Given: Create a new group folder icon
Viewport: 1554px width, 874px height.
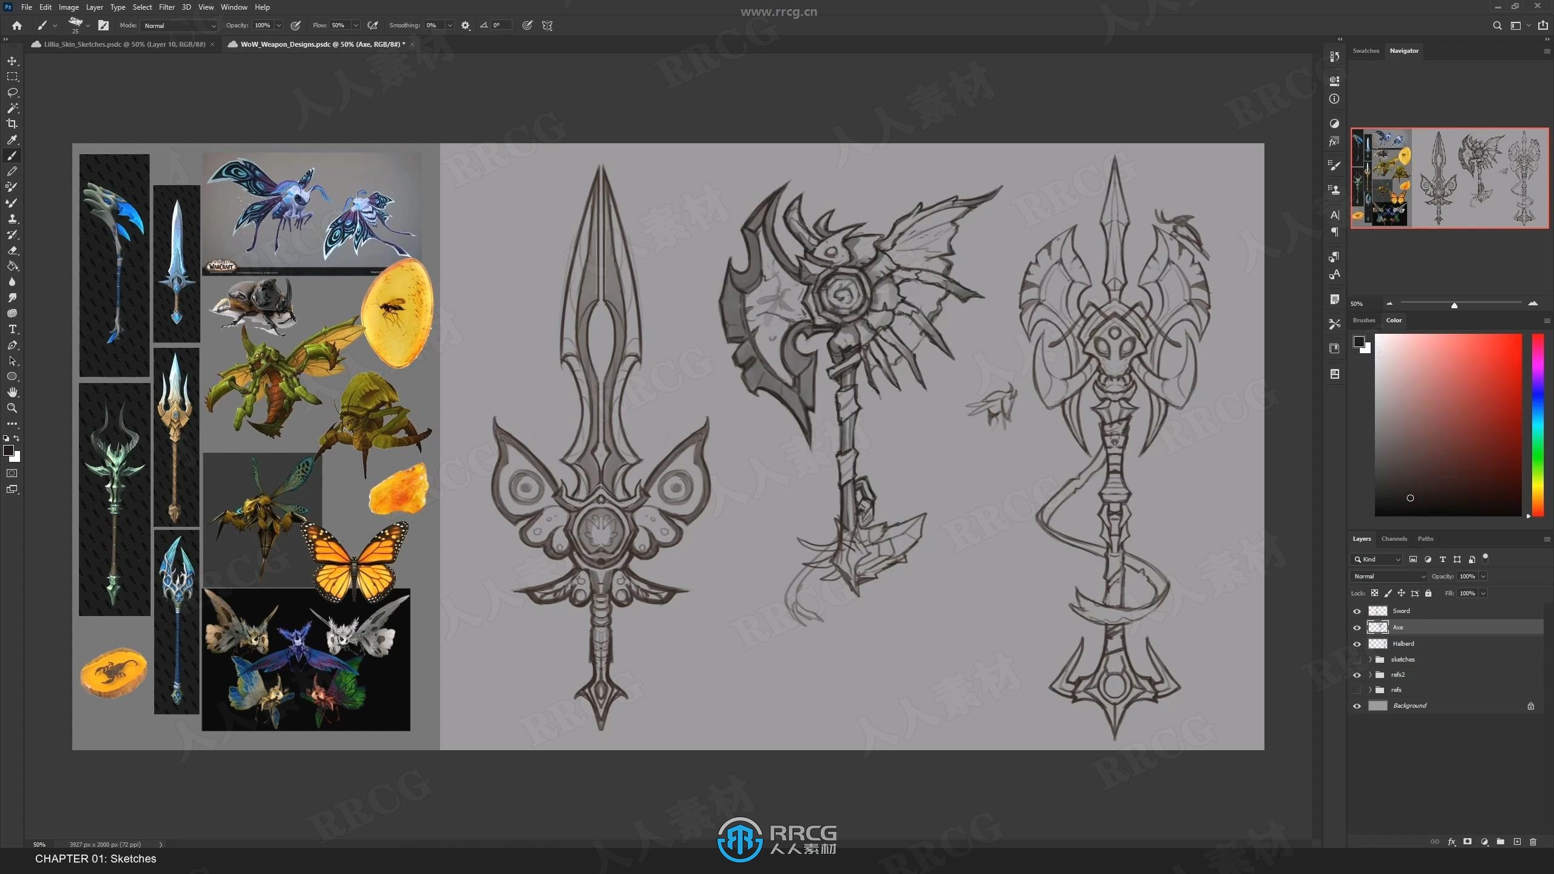Looking at the screenshot, I should [x=1501, y=842].
